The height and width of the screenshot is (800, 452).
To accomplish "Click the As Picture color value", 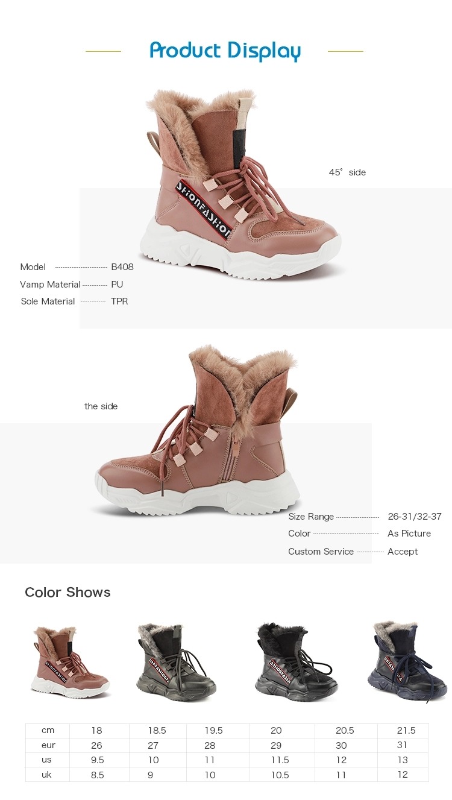I will (x=409, y=534).
